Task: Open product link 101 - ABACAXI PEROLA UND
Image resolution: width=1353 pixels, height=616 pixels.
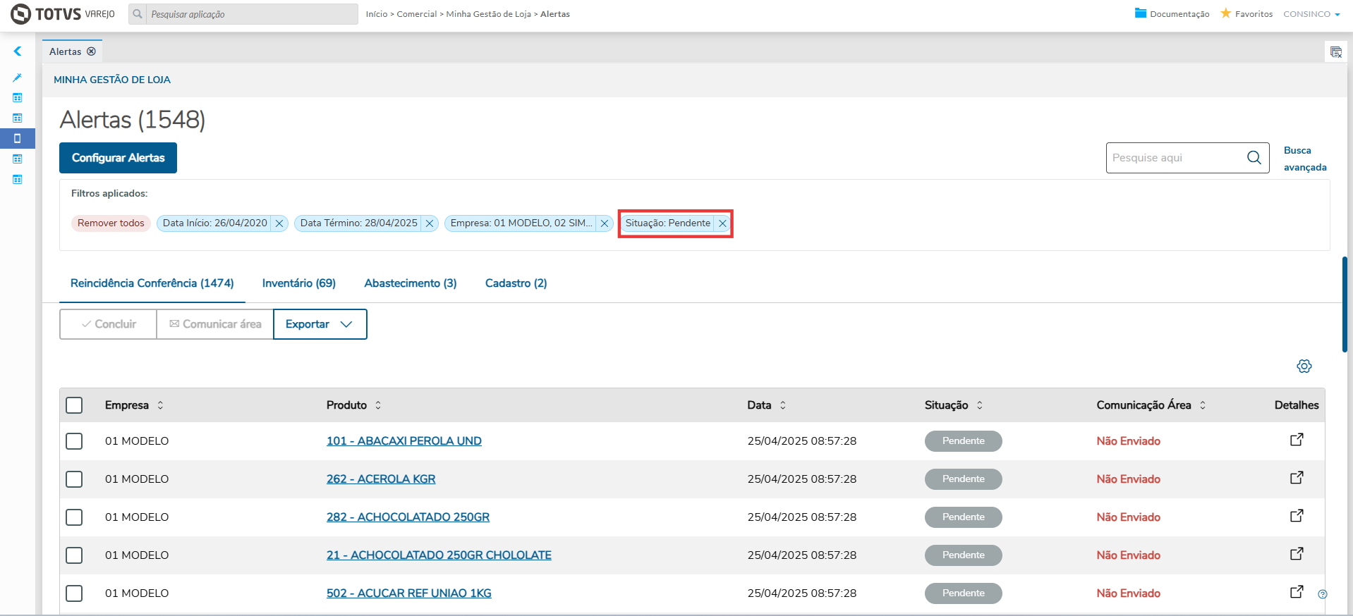Action: 404,441
